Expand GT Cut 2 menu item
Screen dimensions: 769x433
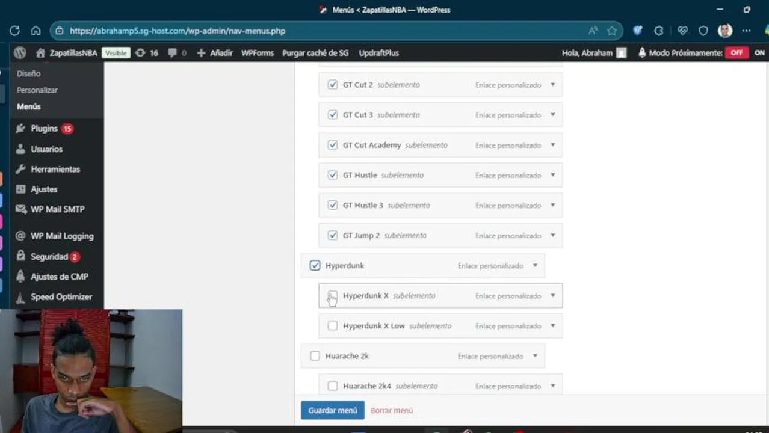click(x=553, y=85)
